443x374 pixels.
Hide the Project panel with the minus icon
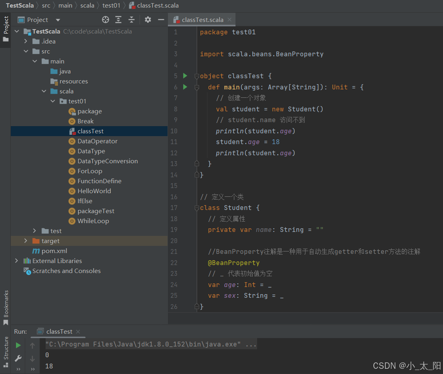coord(161,20)
